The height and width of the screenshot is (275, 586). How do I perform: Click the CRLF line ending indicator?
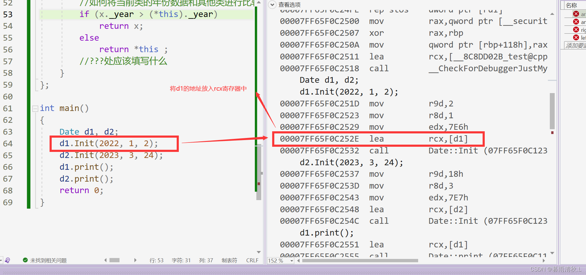pyautogui.click(x=252, y=260)
